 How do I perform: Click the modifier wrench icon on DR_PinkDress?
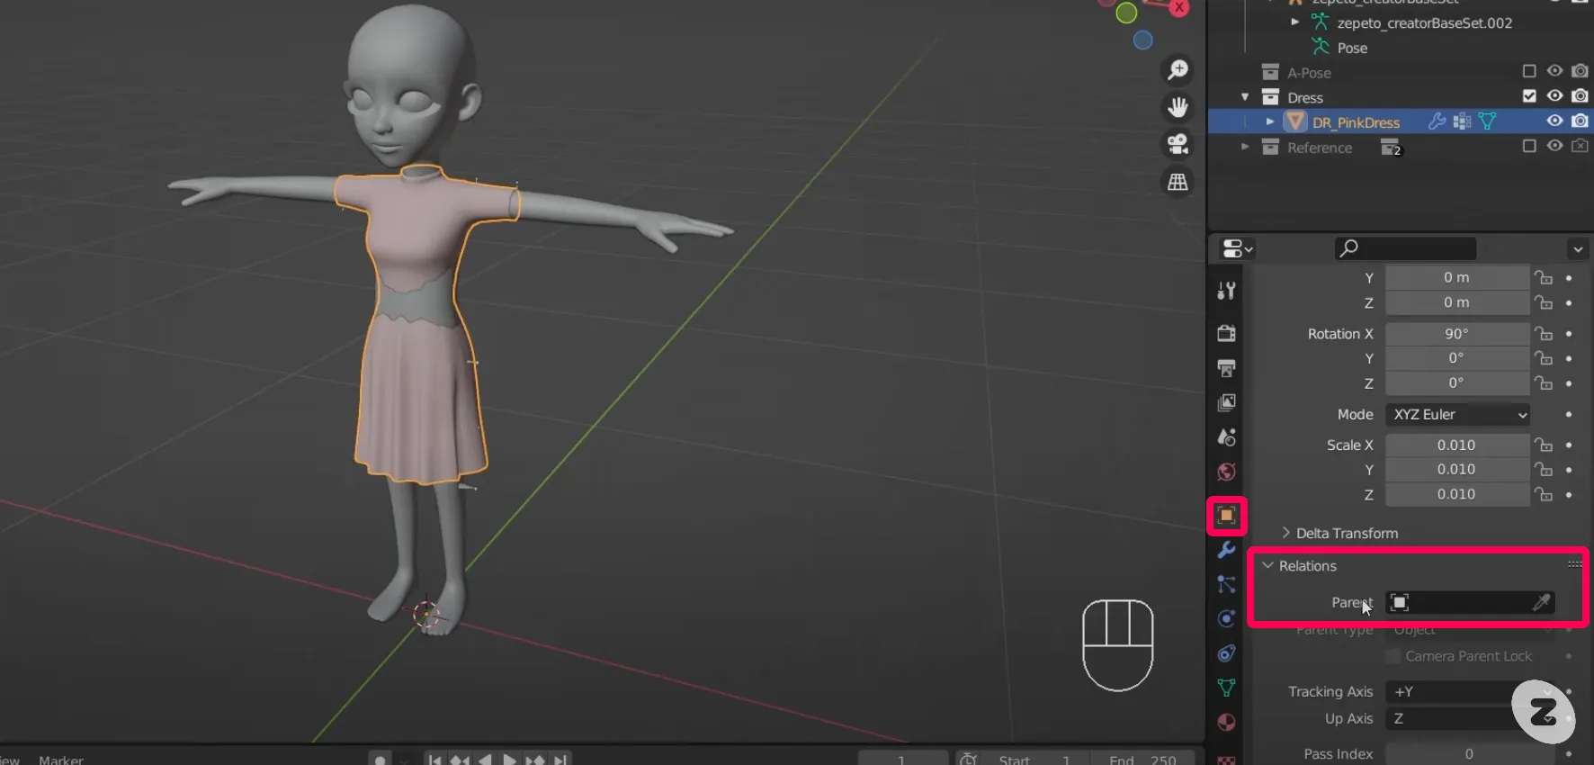(1437, 121)
